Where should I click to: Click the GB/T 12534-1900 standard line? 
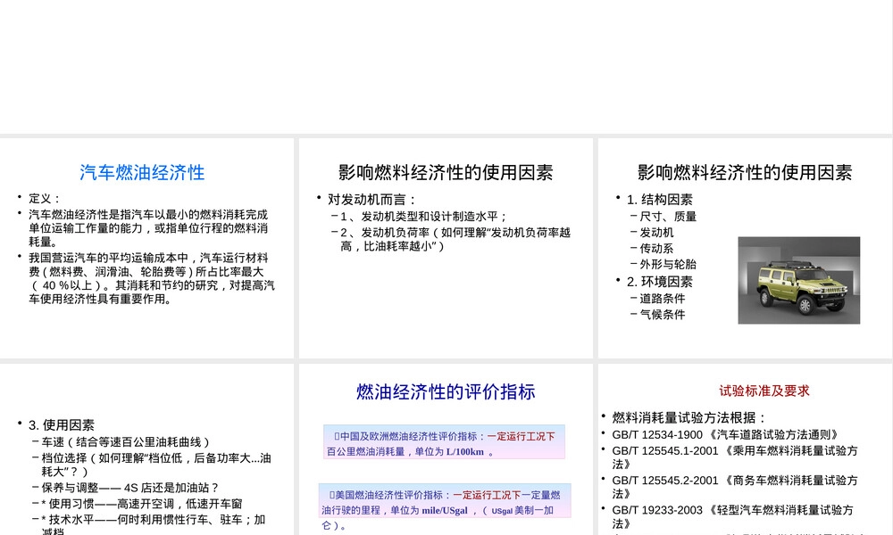(x=726, y=435)
